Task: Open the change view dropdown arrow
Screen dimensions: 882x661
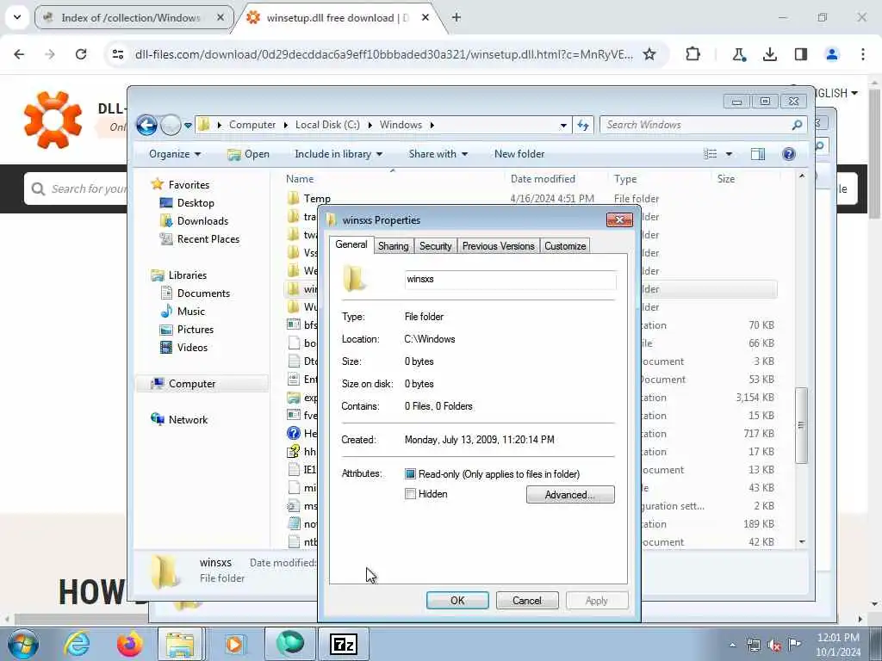Action: [x=729, y=154]
